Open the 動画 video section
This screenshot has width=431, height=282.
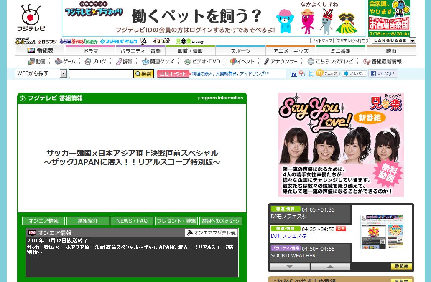(37, 61)
